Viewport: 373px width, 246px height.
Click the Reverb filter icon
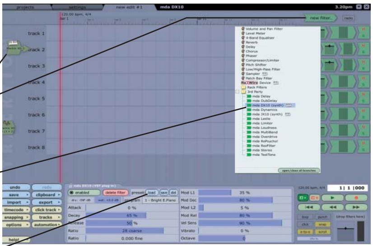tap(243, 42)
